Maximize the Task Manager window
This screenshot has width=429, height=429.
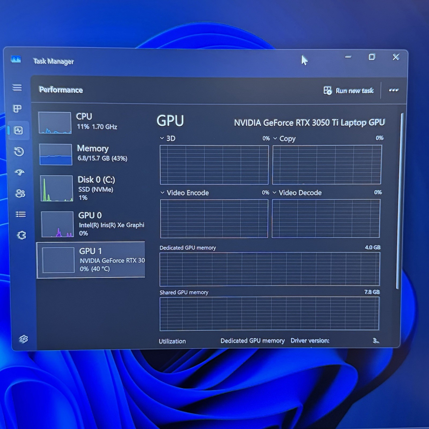(x=372, y=57)
